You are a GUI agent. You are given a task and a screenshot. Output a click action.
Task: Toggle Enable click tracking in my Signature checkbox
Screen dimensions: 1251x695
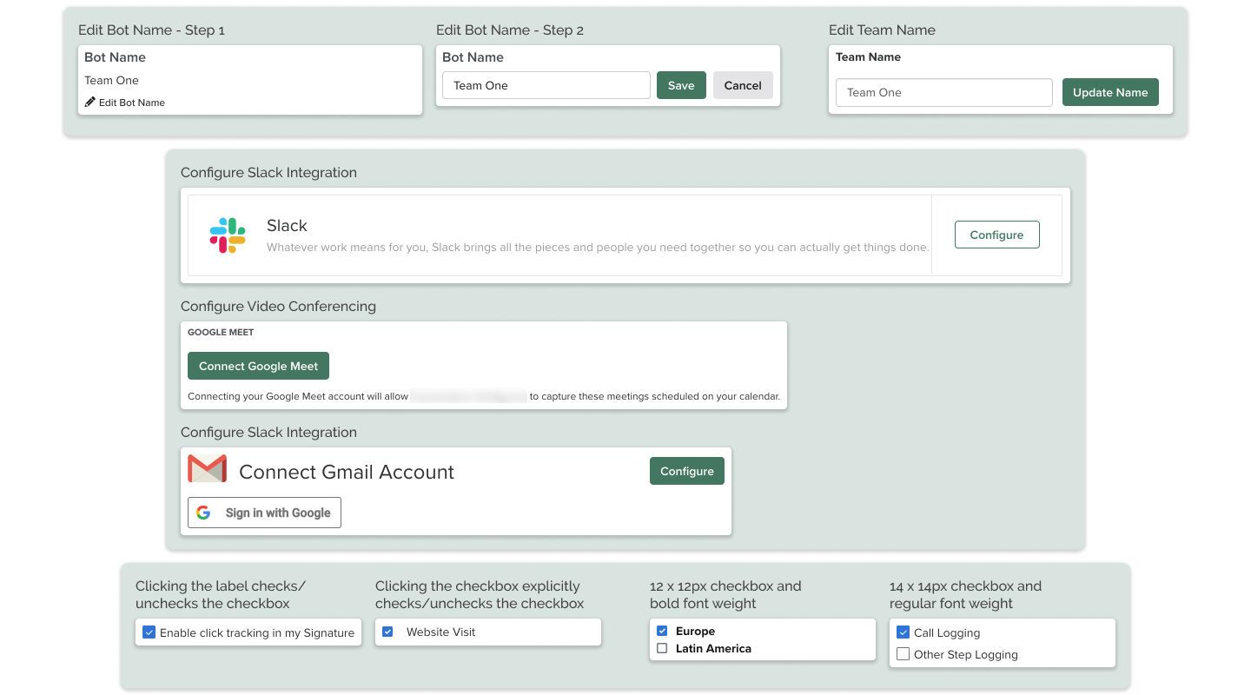tap(149, 632)
